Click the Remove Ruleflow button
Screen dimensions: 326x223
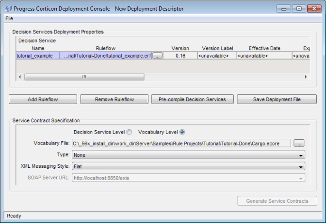pyautogui.click(x=114, y=99)
